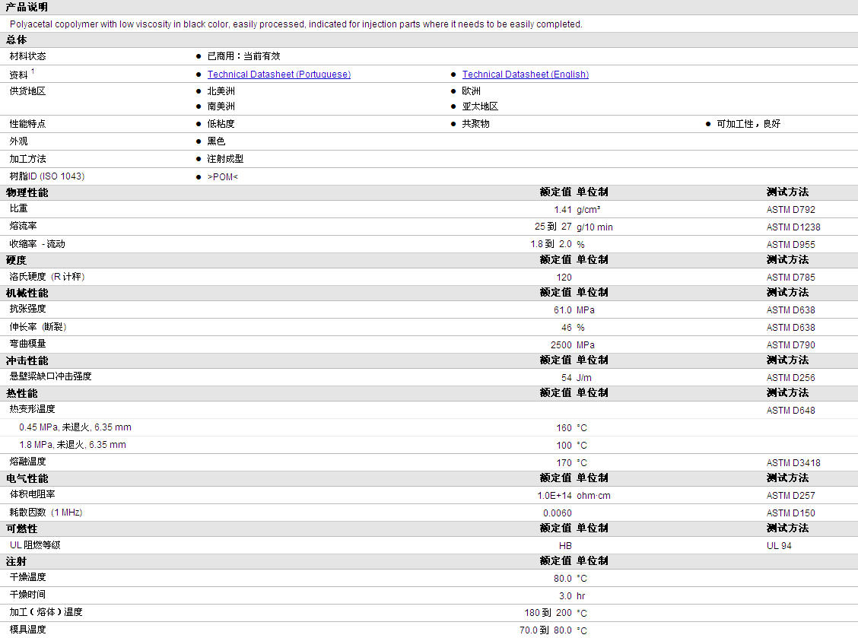858x638 pixels.
Task: Click the 热变形温度 row label
Action: tap(32, 409)
